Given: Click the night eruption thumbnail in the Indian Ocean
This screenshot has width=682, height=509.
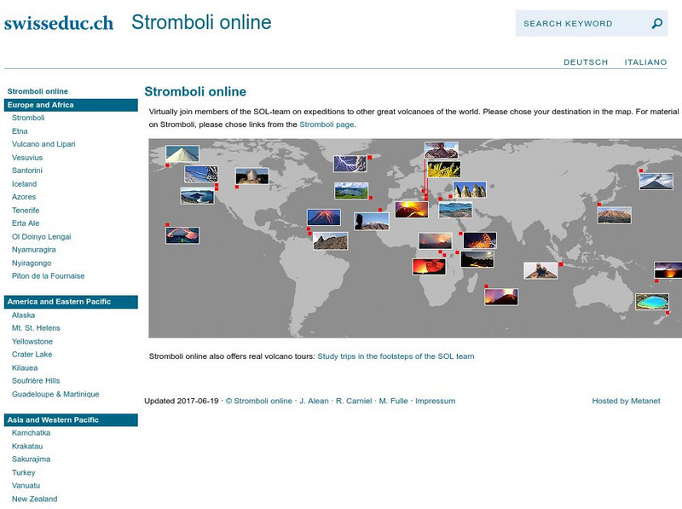Looking at the screenshot, I should click(x=501, y=297).
